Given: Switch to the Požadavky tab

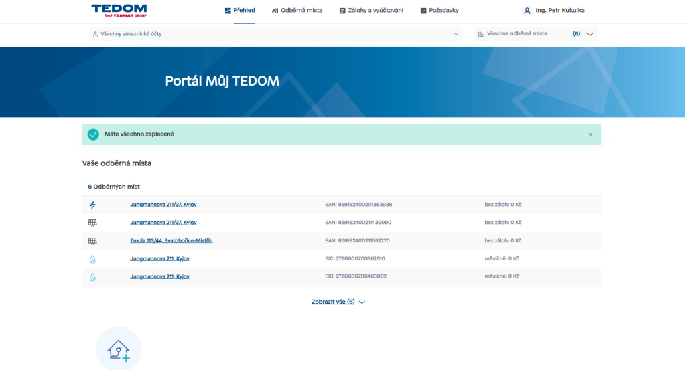Looking at the screenshot, I should tap(439, 11).
